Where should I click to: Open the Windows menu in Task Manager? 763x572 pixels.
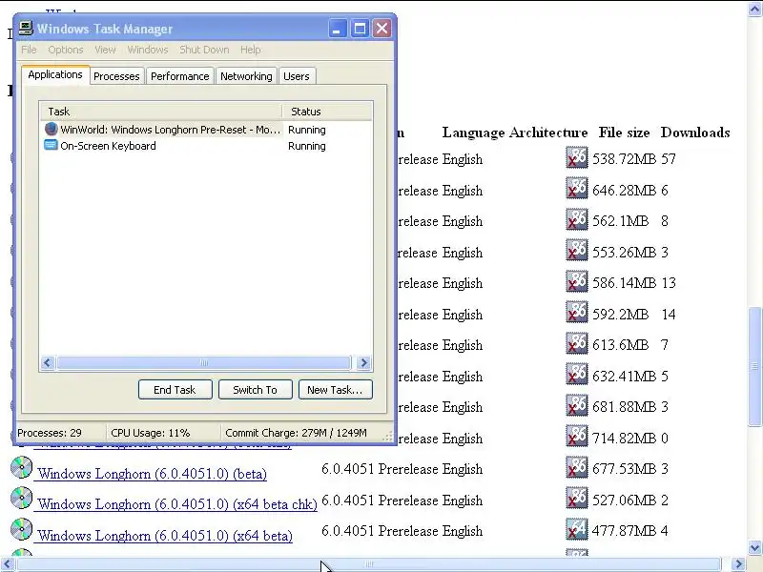point(148,50)
